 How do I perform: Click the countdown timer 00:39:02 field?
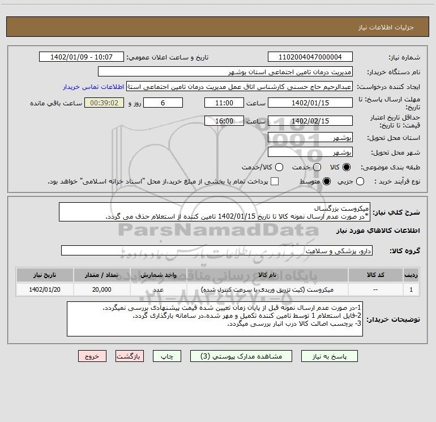pos(104,103)
